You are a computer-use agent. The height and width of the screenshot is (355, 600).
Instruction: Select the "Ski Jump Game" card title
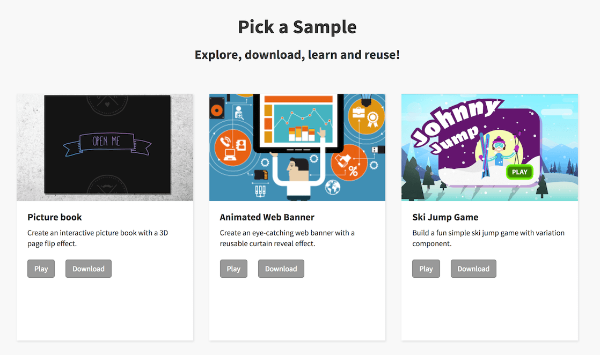click(445, 217)
